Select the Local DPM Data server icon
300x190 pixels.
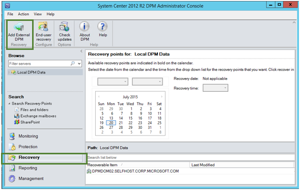(x=13, y=72)
